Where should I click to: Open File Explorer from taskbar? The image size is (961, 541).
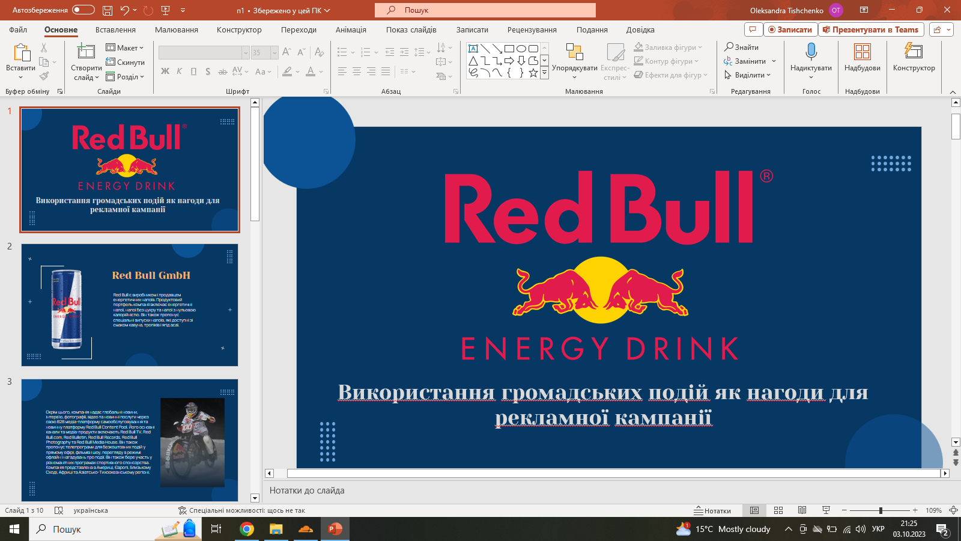(x=276, y=529)
